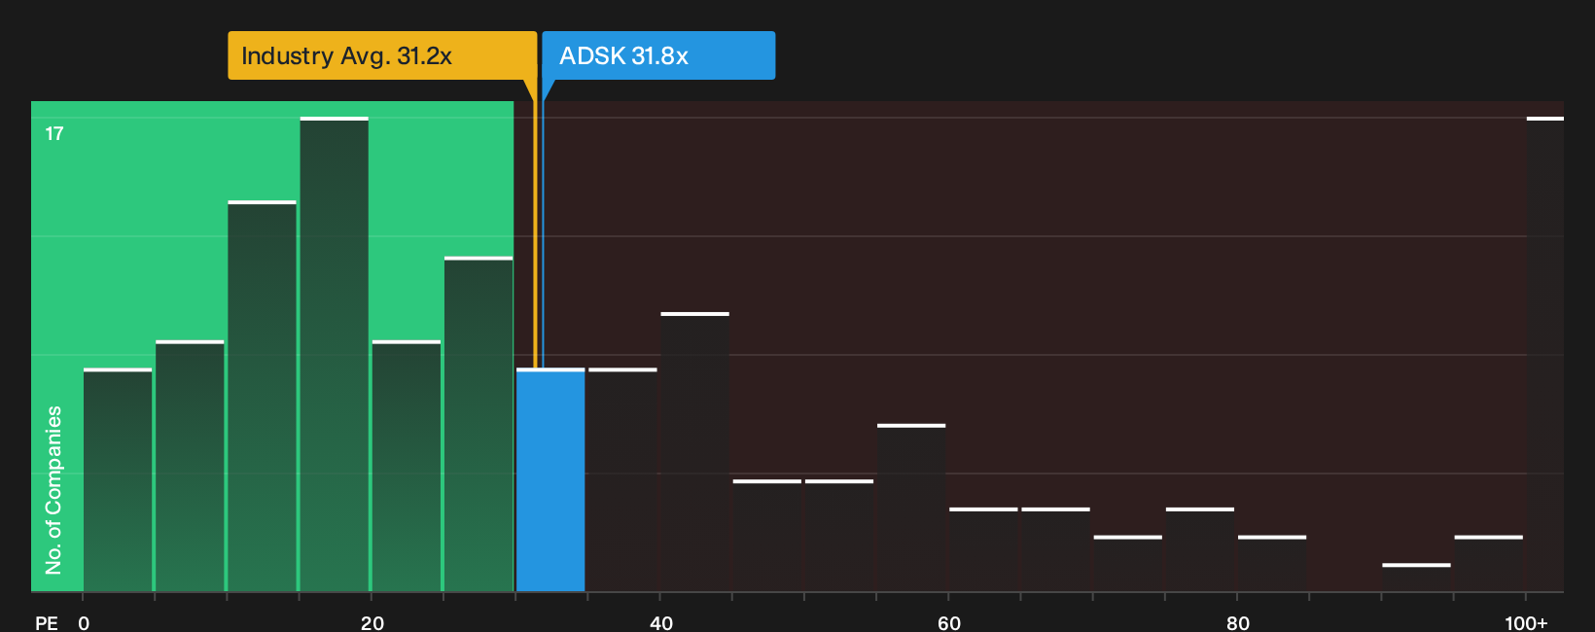Click the x-axis tick label 100+

pos(1526,623)
